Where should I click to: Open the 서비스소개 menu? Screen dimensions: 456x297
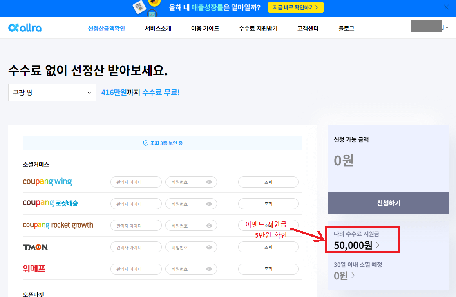tap(158, 28)
